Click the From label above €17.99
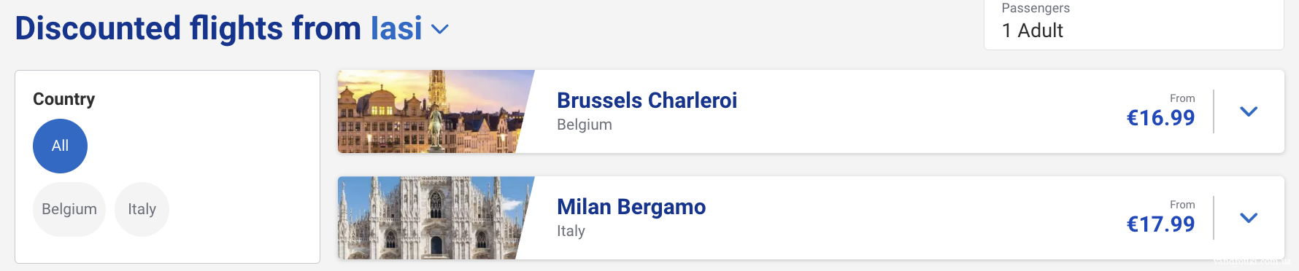1299x271 pixels. click(x=1182, y=205)
